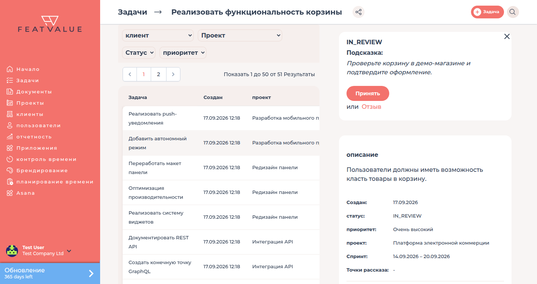The width and height of the screenshot is (537, 284).
Task: Click the share icon next to task title
Action: pyautogui.click(x=358, y=12)
